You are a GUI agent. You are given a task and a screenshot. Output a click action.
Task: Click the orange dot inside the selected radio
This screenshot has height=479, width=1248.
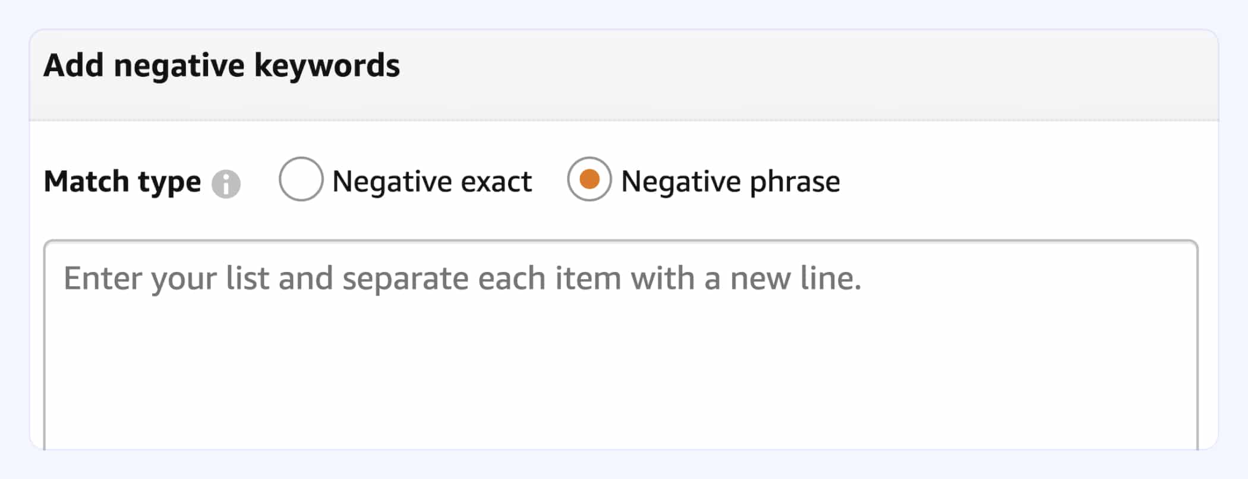click(x=589, y=179)
